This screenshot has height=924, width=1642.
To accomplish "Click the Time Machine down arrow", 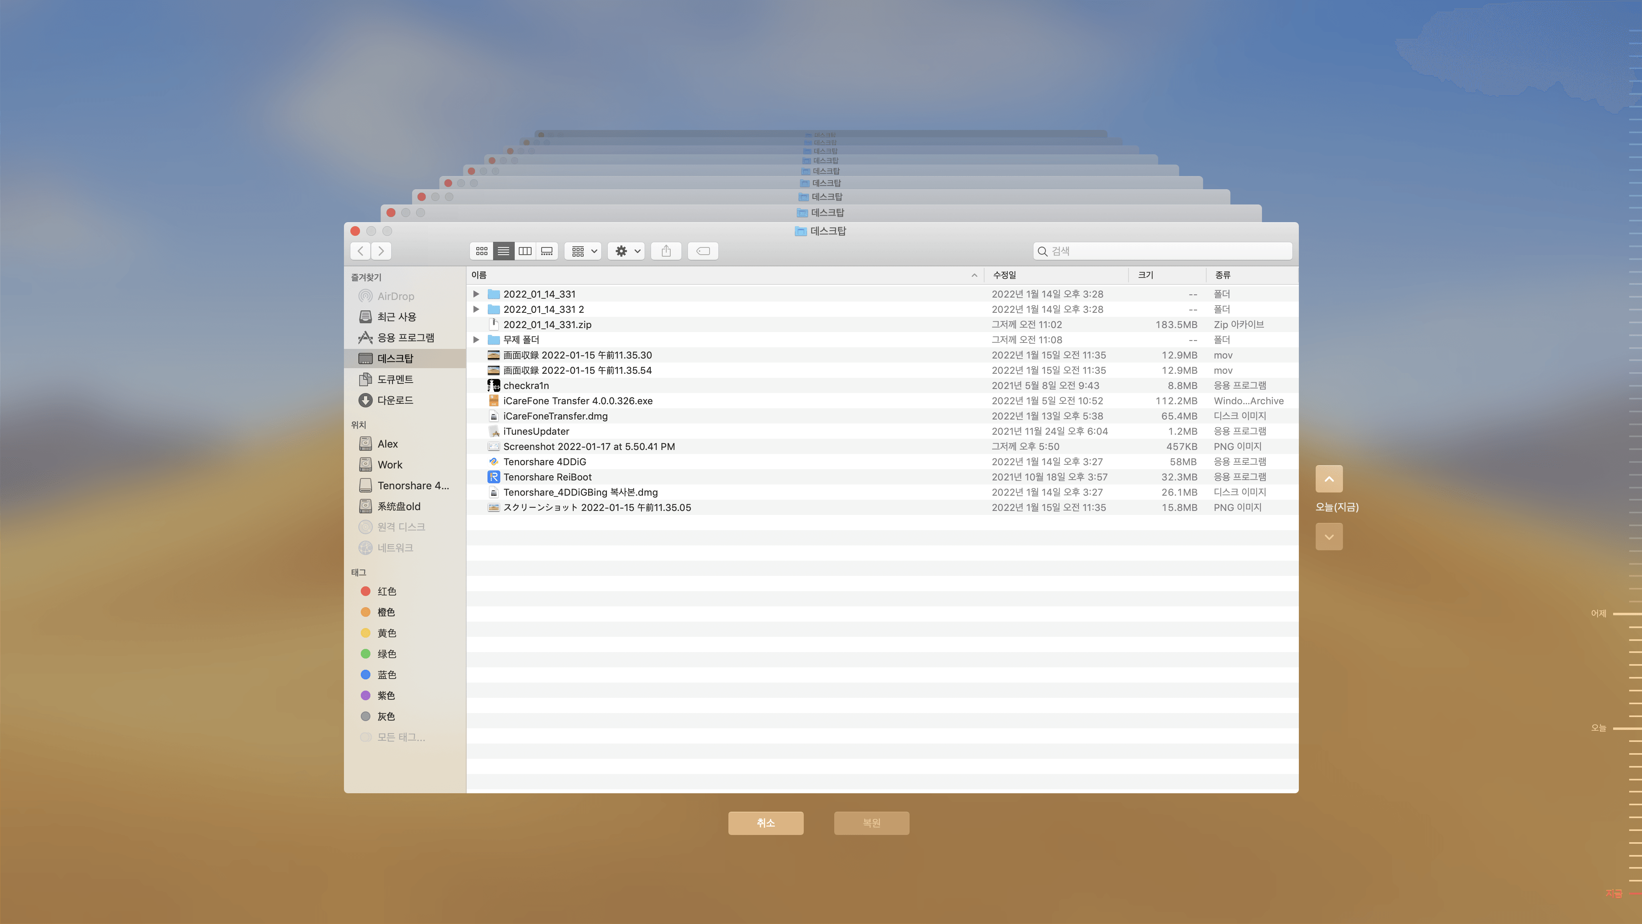I will point(1329,537).
